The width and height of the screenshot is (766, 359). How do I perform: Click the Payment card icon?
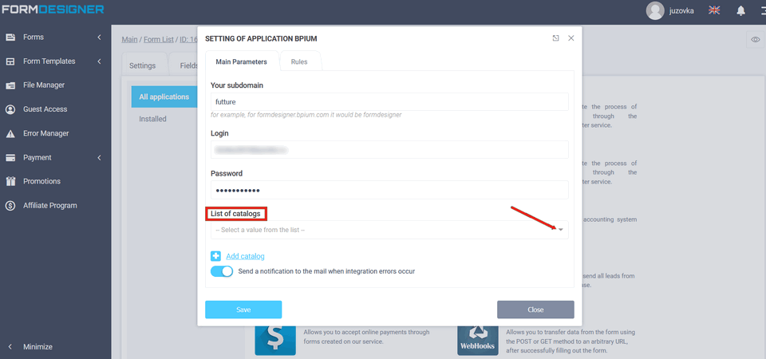10,158
